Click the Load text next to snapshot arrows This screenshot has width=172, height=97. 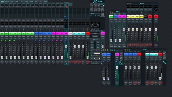click(98, 16)
